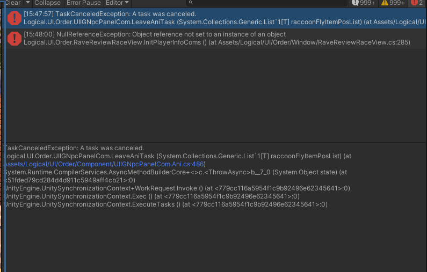Click the Clear console button
The height and width of the screenshot is (272, 427).
pyautogui.click(x=12, y=3)
